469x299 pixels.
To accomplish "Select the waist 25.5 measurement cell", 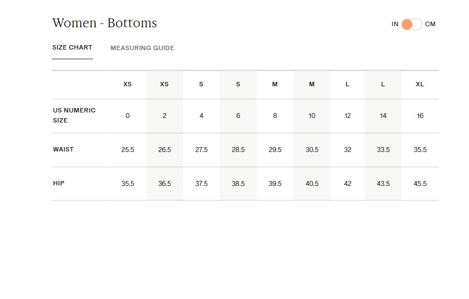I will point(128,150).
